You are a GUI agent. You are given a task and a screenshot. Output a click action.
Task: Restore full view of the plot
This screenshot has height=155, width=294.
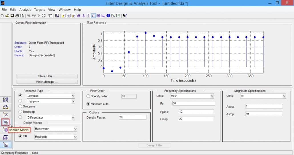coord(44,16)
